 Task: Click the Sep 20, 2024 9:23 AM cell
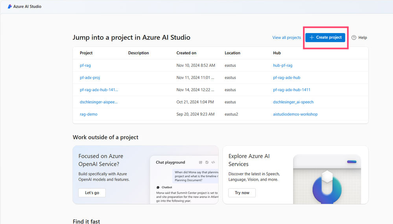click(x=195, y=114)
